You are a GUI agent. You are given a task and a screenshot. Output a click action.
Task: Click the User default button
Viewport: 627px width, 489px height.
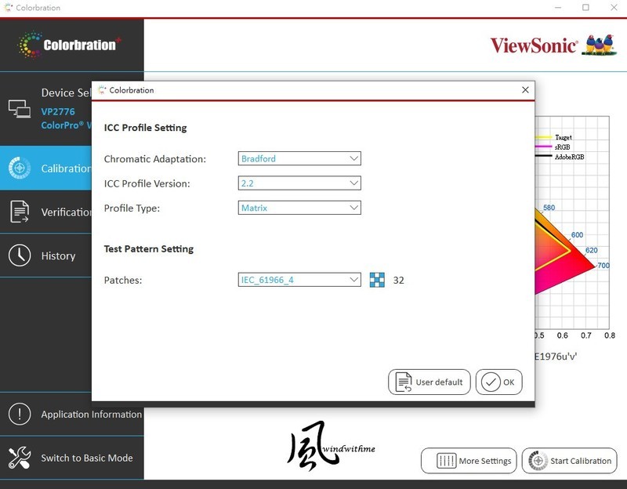429,382
